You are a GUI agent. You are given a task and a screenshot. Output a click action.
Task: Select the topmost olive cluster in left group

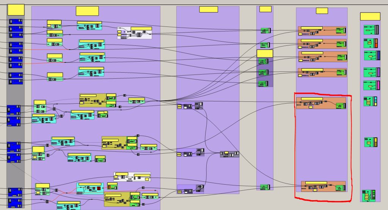(98, 100)
